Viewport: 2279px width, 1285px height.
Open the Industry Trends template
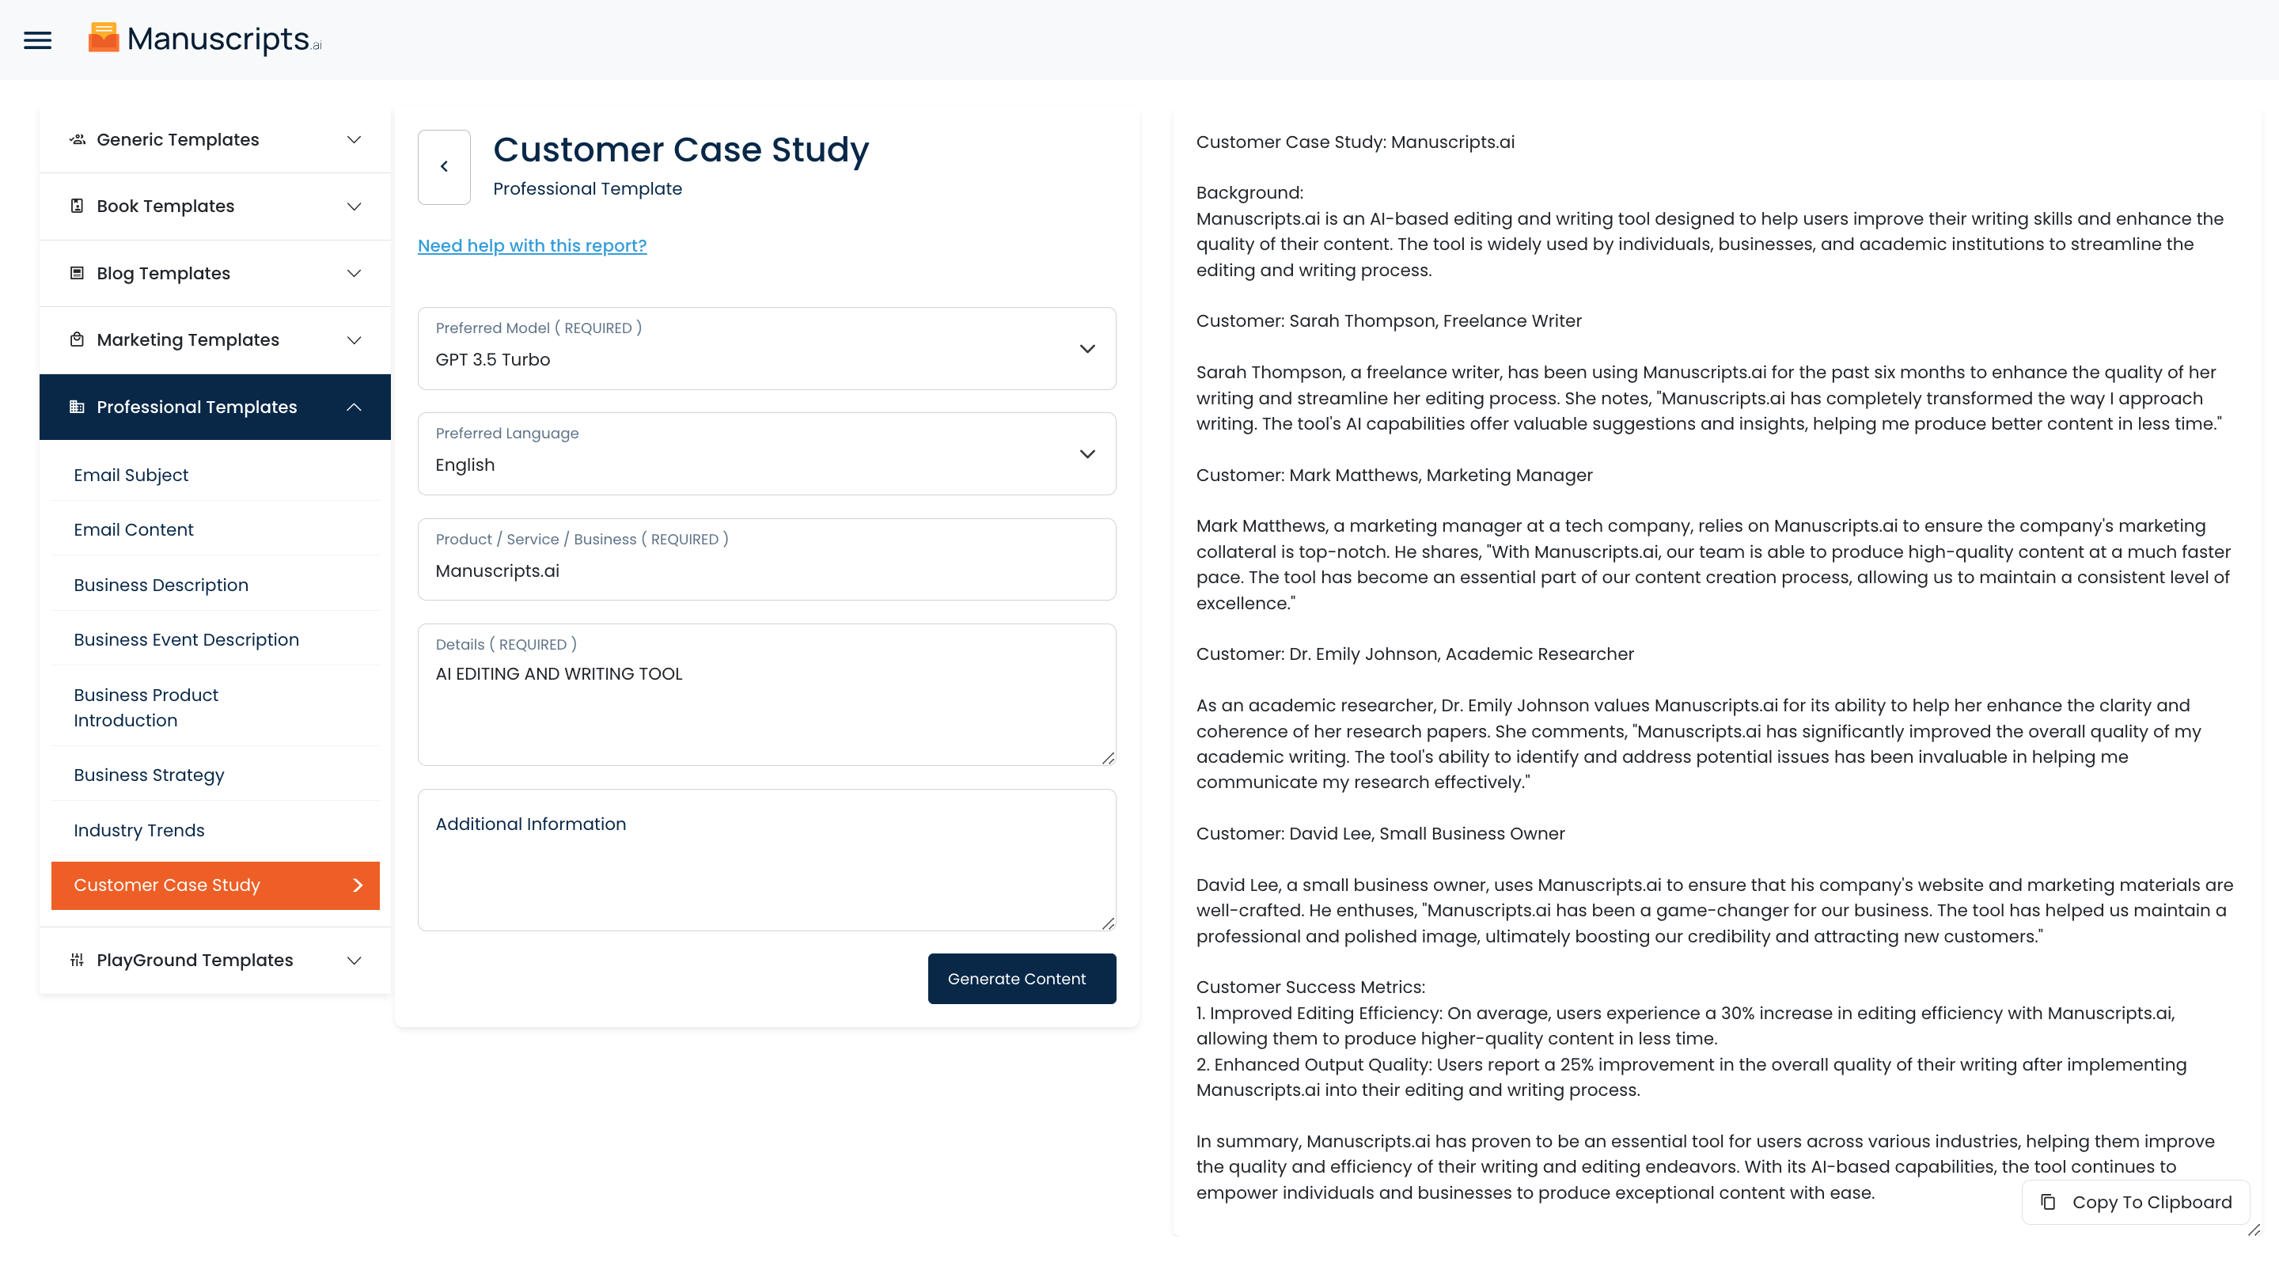click(x=139, y=829)
